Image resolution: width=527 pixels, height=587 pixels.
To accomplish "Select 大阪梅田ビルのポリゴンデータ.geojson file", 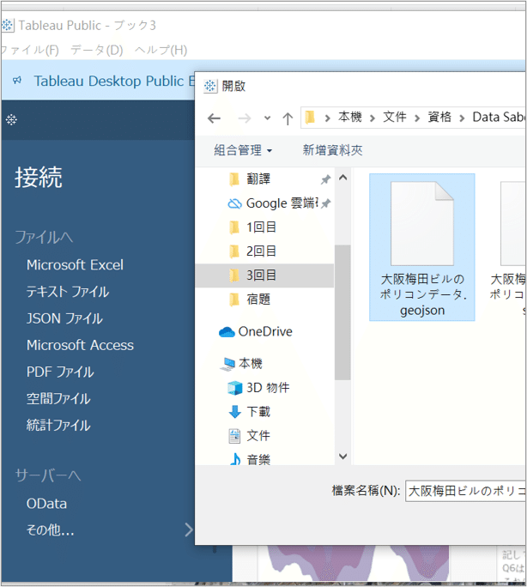I will 421,247.
